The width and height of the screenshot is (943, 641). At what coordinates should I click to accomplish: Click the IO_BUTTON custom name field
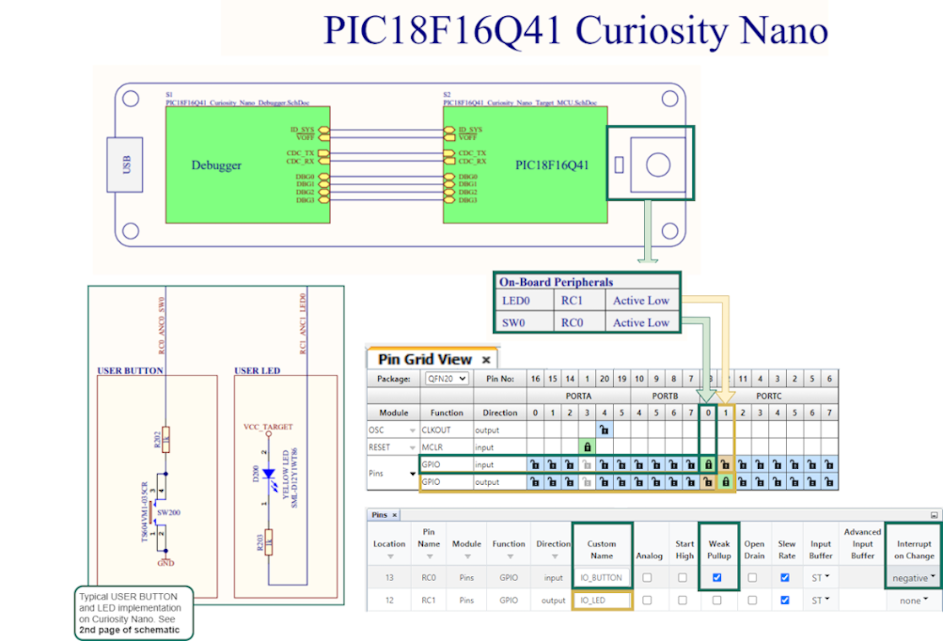point(601,578)
